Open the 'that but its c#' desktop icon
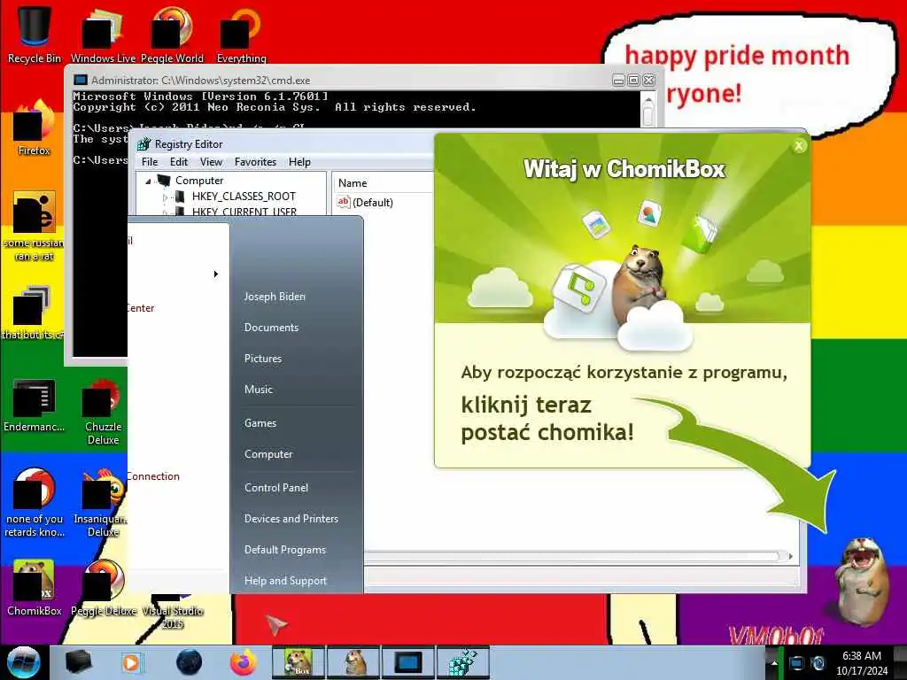The width and height of the screenshot is (907, 680). point(33,313)
